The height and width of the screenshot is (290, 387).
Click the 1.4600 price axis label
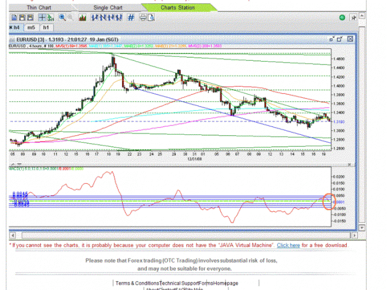[339, 59]
